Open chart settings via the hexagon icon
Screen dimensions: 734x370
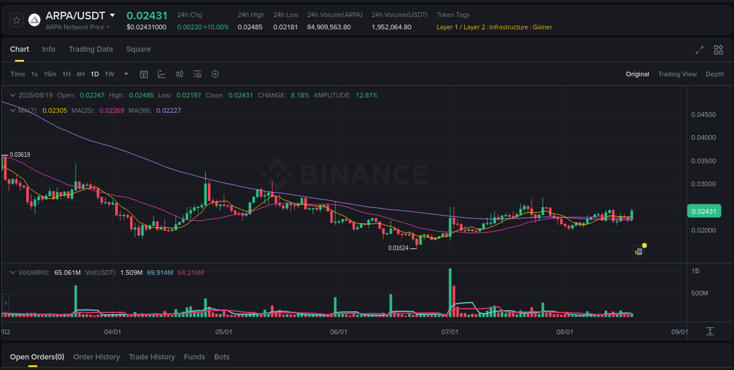[215, 74]
